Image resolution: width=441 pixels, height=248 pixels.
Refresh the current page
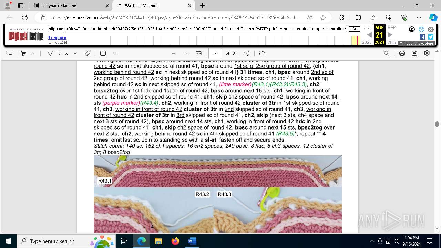(x=25, y=18)
